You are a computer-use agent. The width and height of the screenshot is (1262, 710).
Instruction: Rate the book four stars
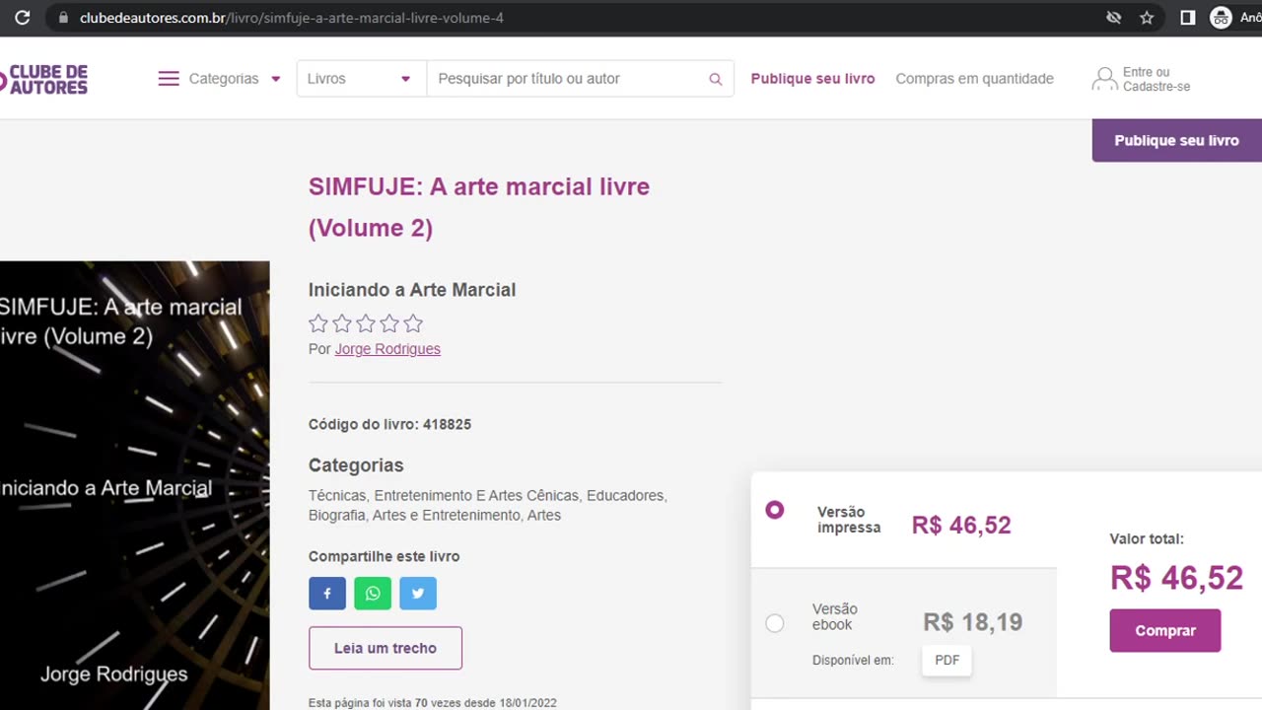(x=389, y=323)
